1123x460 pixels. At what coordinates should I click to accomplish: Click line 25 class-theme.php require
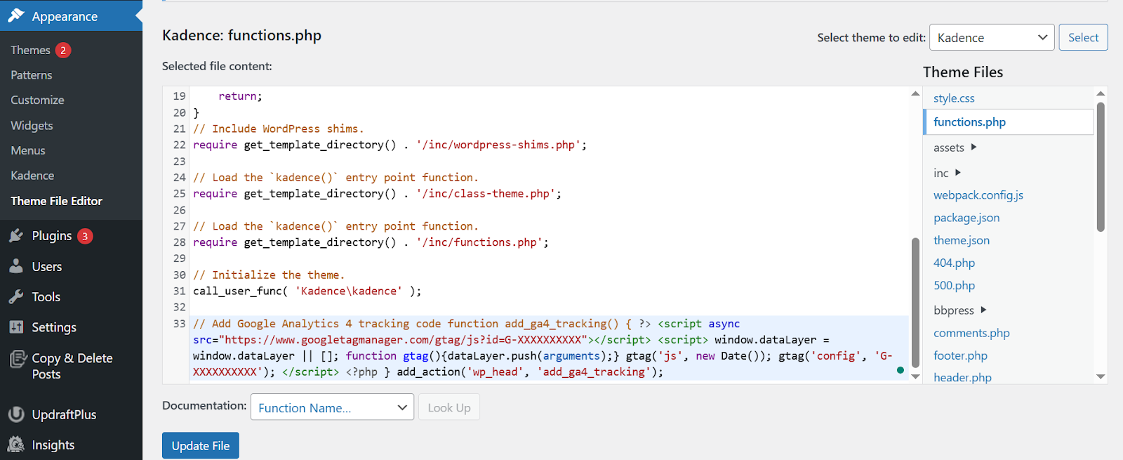click(x=377, y=193)
